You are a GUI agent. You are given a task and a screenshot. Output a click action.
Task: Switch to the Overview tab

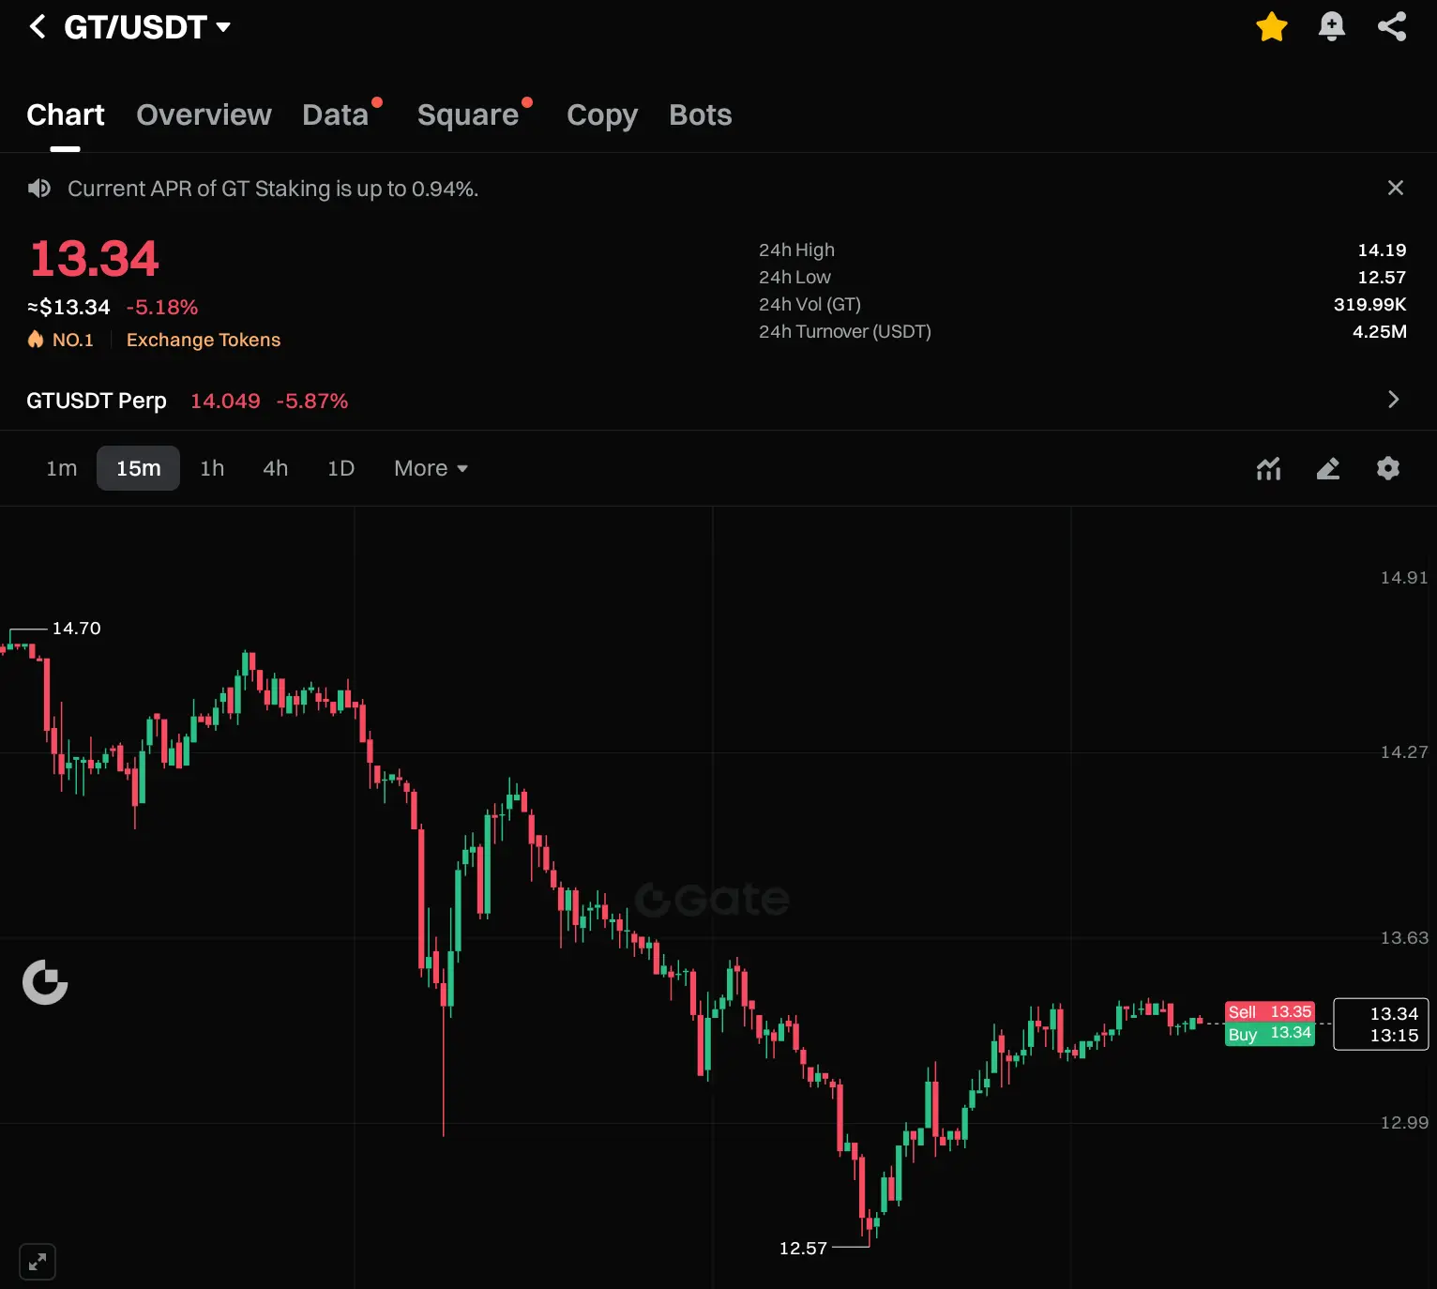click(x=204, y=114)
